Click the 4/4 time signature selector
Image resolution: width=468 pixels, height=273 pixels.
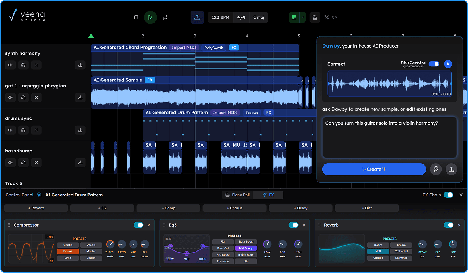pos(241,17)
